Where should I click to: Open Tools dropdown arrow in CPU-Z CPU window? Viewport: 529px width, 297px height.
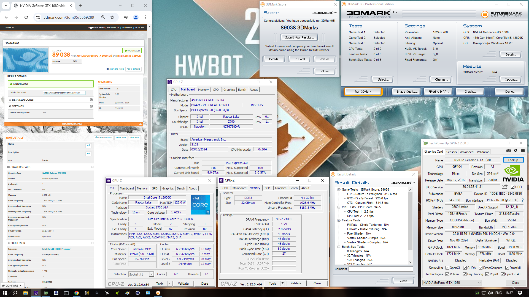click(x=170, y=284)
